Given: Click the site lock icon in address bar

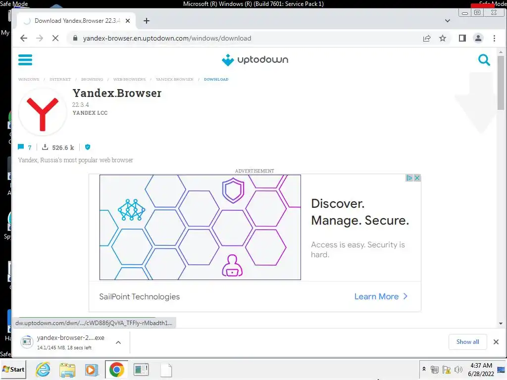Looking at the screenshot, I should click(75, 38).
